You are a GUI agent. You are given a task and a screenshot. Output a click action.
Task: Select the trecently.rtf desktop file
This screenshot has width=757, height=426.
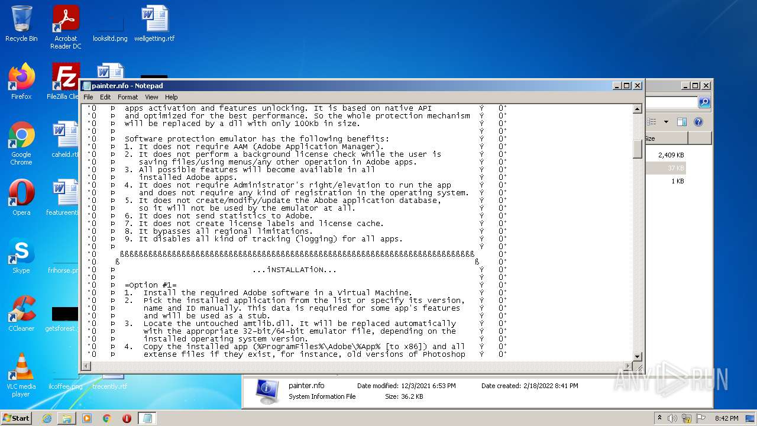(110, 382)
